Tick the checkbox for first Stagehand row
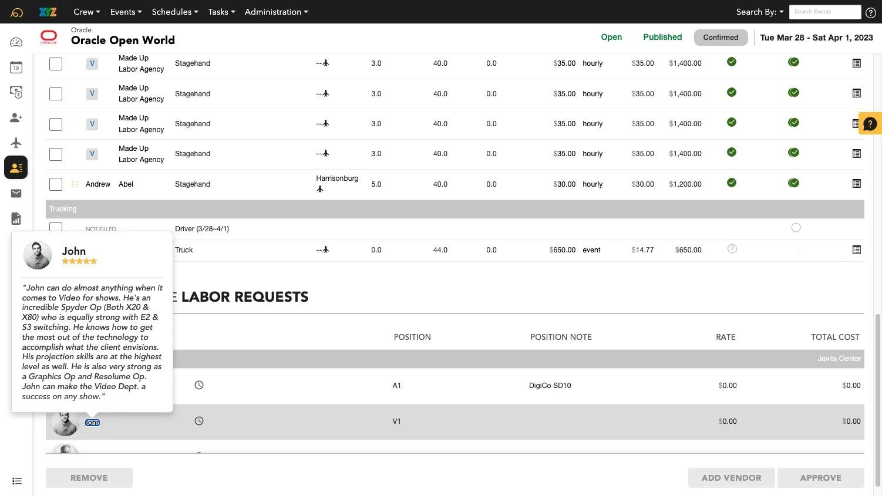Screen dimensions: 882x496 coord(56,63)
